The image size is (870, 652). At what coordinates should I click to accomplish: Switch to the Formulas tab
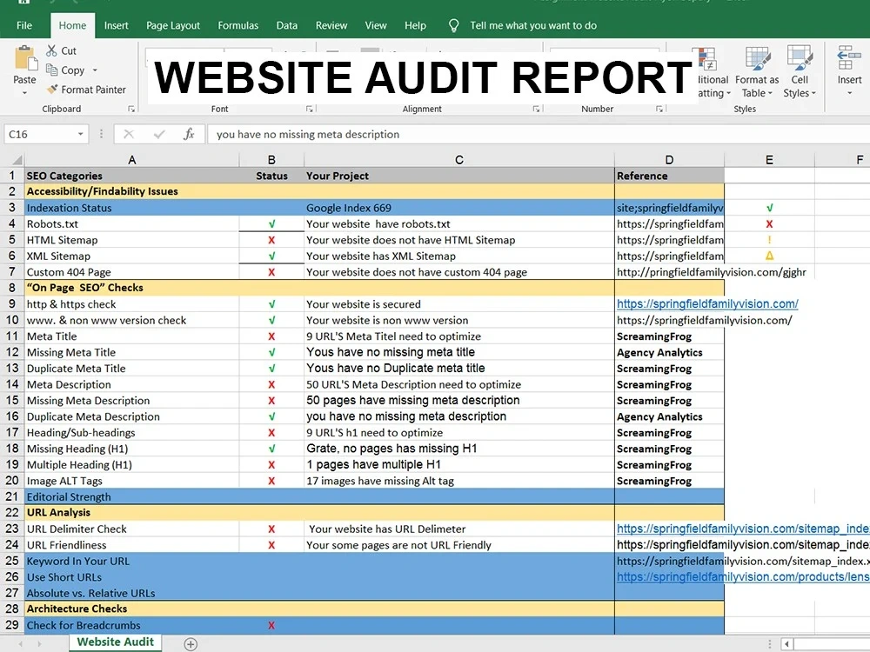[238, 25]
